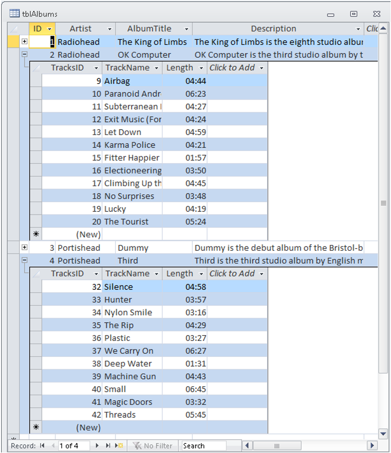Open the ID column dropdown

(50, 29)
